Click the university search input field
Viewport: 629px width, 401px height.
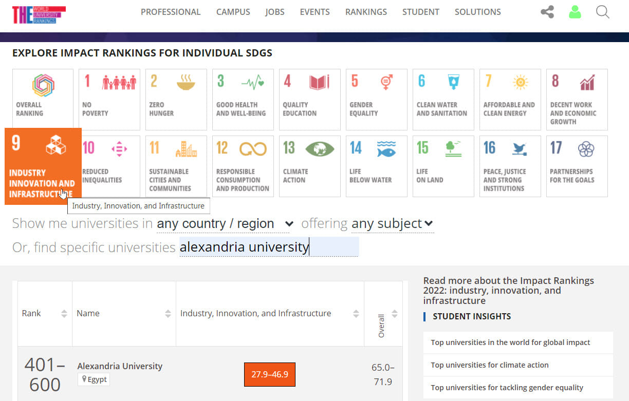[x=268, y=247]
